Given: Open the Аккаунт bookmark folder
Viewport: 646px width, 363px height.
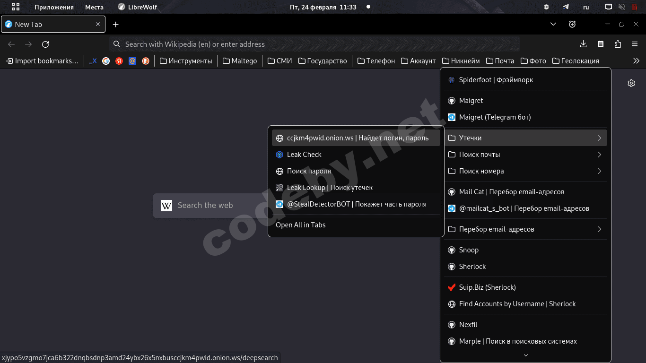Looking at the screenshot, I should (x=418, y=61).
